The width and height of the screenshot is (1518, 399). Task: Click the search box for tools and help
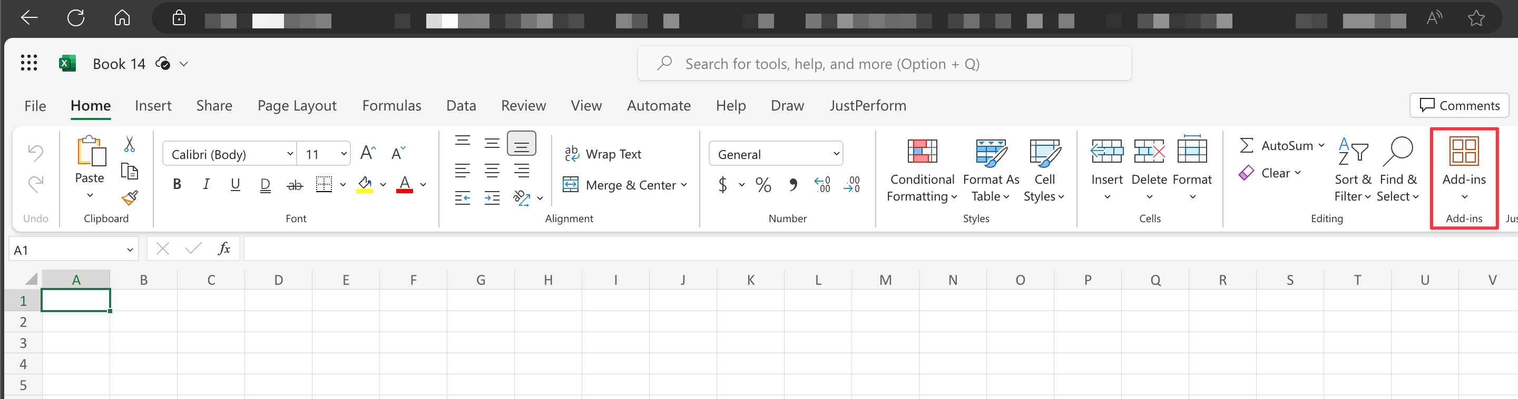[884, 64]
